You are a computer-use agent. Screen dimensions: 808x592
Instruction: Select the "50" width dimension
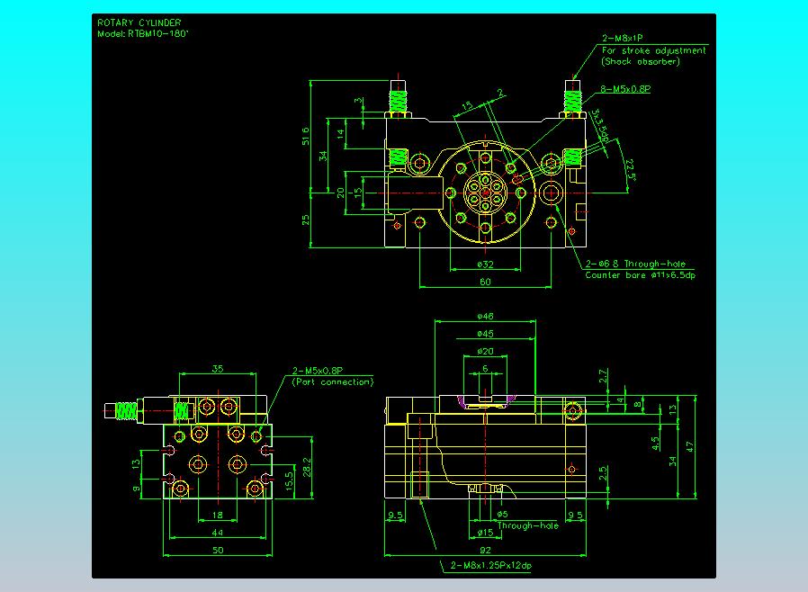click(218, 551)
